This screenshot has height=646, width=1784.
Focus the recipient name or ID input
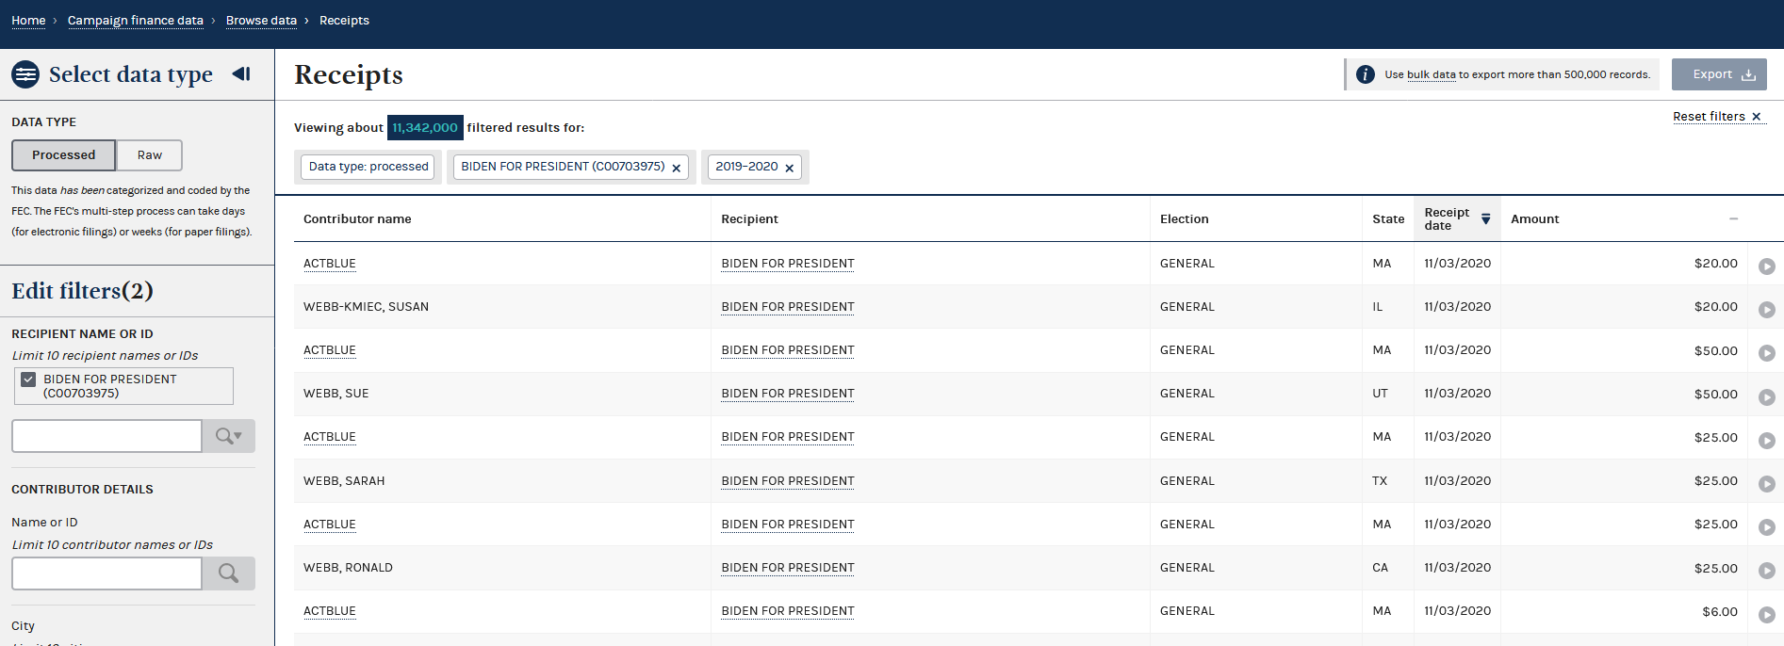[x=106, y=436]
